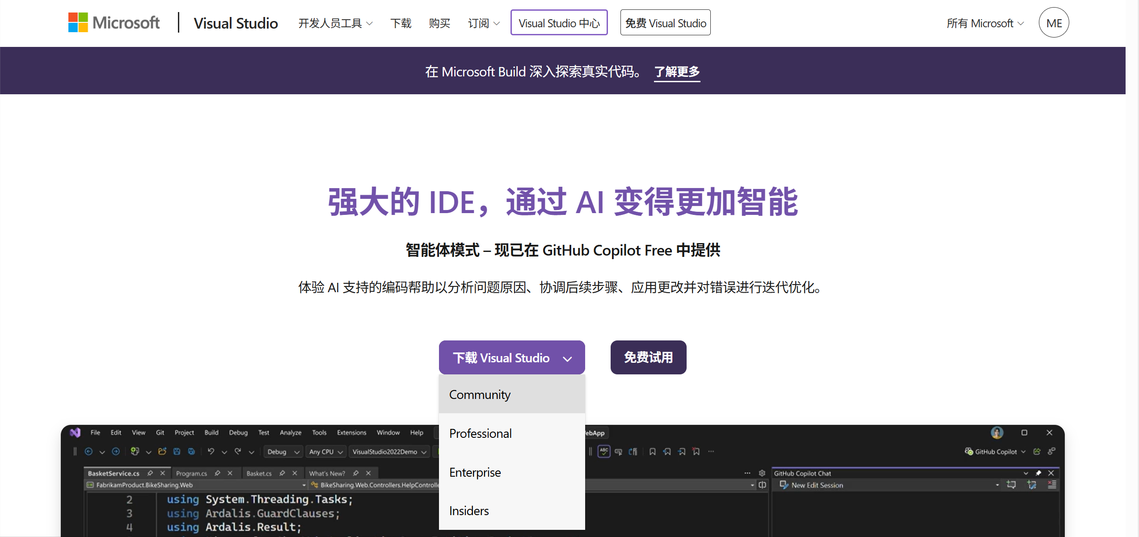Click the New Edit Session icon
This screenshot has width=1139, height=537.
(784, 485)
